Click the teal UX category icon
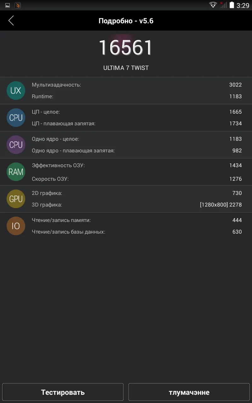The height and width of the screenshot is (403, 252). pos(16,91)
